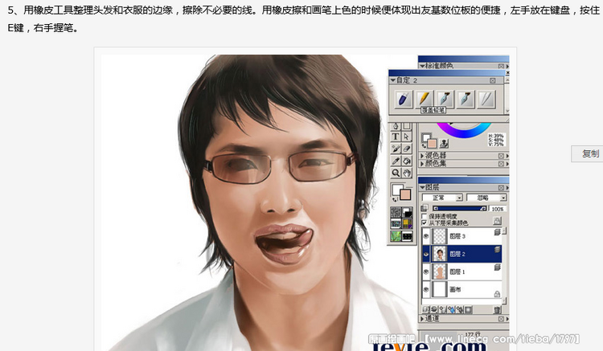Open the gradient selector in toolbox
Screen dimensions: 603x351
(x=407, y=212)
